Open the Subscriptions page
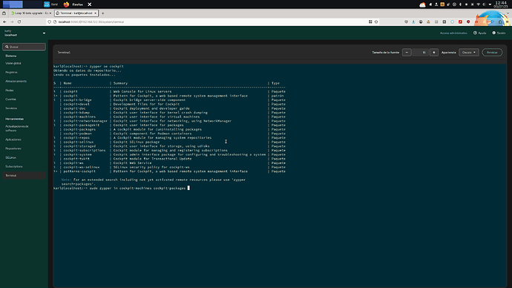 pyautogui.click(x=14, y=166)
